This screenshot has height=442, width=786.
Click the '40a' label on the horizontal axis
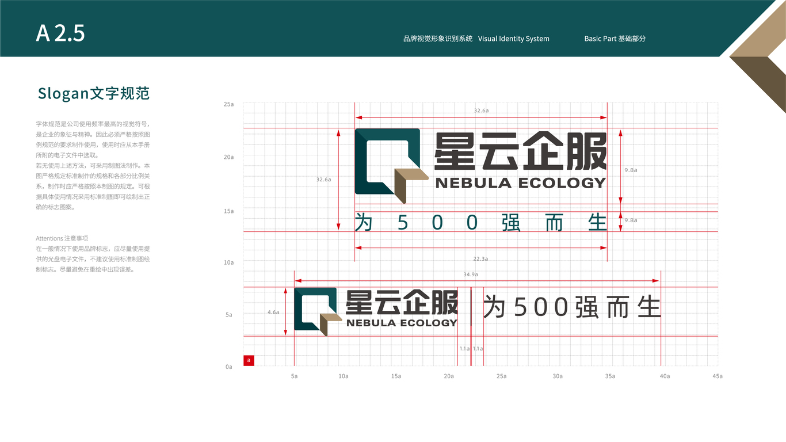click(x=665, y=376)
